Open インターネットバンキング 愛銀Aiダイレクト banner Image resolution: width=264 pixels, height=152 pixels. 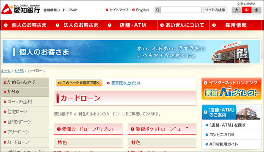click(232, 89)
